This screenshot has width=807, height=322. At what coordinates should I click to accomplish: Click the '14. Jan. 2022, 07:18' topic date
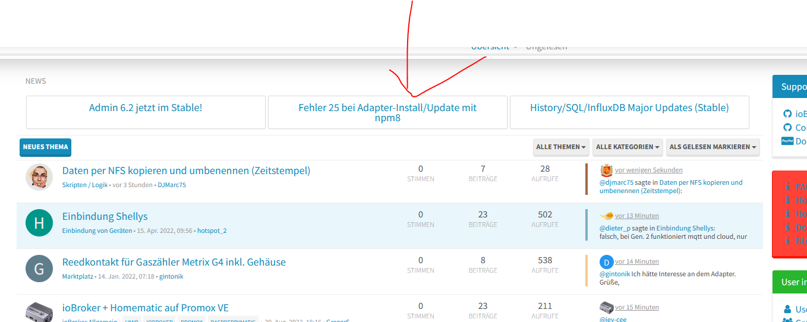point(127,276)
